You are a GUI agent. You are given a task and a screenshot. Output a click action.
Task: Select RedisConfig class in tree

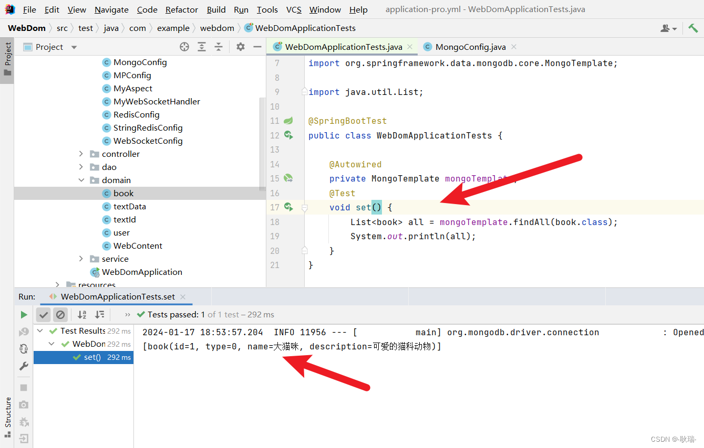(x=136, y=114)
